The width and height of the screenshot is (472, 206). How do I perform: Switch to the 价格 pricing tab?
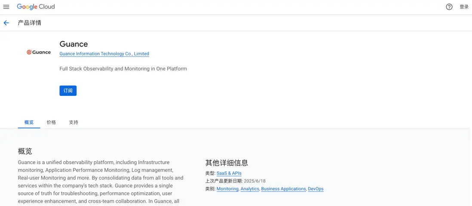point(51,122)
